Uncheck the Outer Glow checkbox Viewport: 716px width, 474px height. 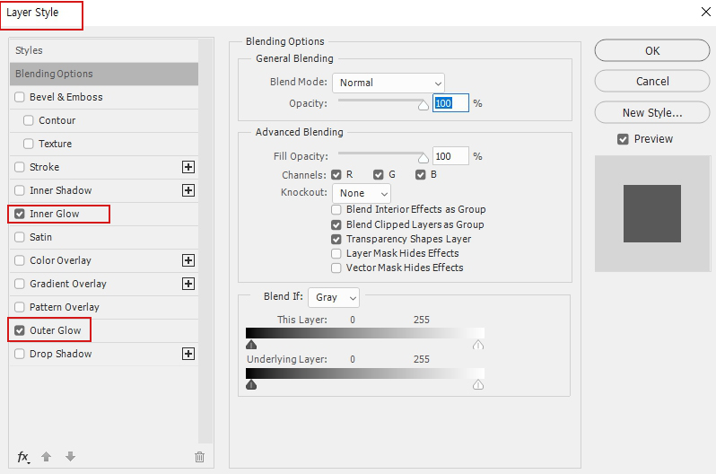[x=19, y=330]
